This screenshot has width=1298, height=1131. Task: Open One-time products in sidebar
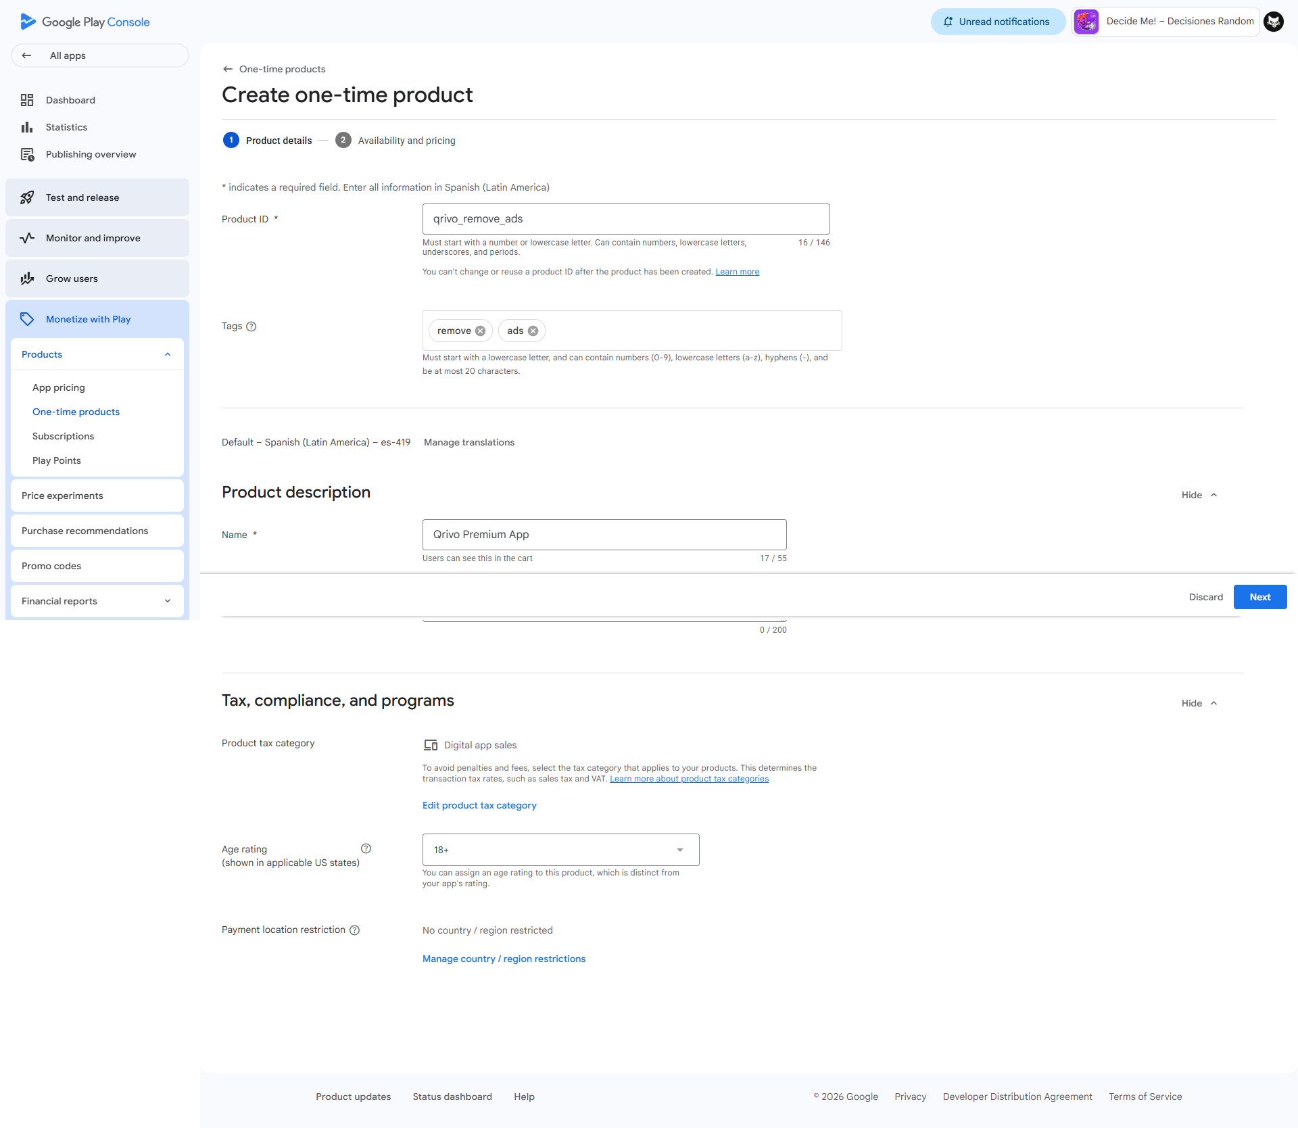click(x=76, y=412)
